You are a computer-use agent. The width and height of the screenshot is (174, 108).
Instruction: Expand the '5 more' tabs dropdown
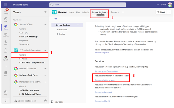coord(115,12)
